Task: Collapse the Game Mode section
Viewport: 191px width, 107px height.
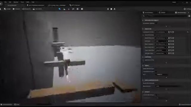Action: click(143, 29)
